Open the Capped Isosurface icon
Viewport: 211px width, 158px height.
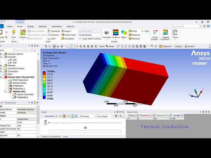(x=166, y=32)
